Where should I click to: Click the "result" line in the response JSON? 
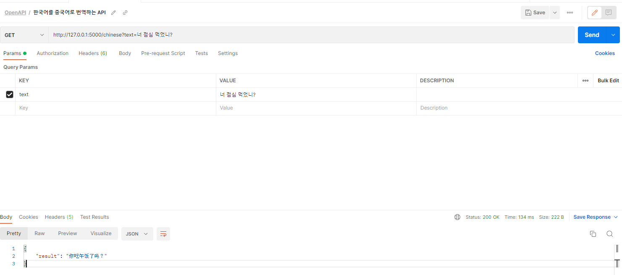point(71,256)
